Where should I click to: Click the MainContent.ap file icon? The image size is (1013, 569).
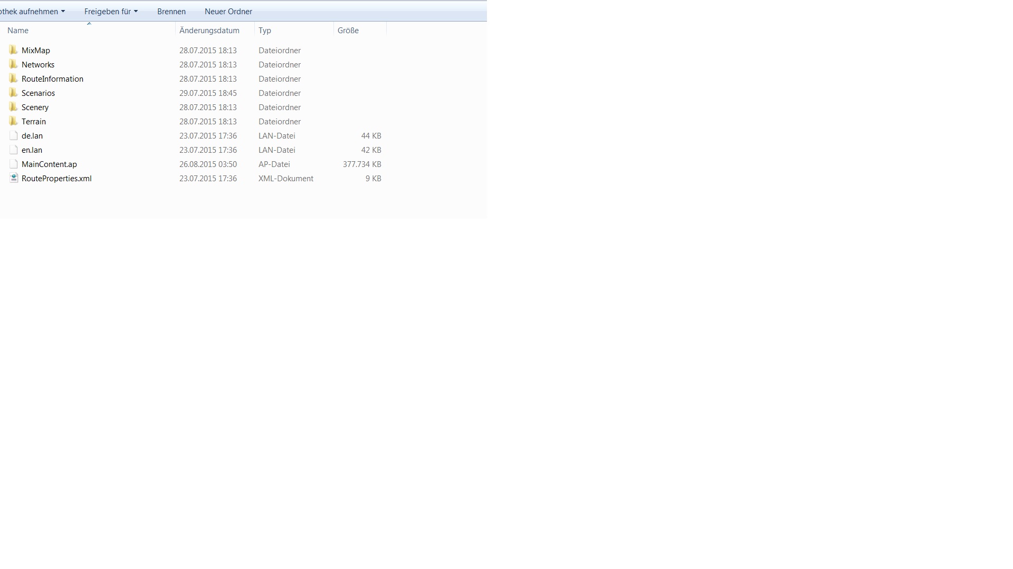14,164
